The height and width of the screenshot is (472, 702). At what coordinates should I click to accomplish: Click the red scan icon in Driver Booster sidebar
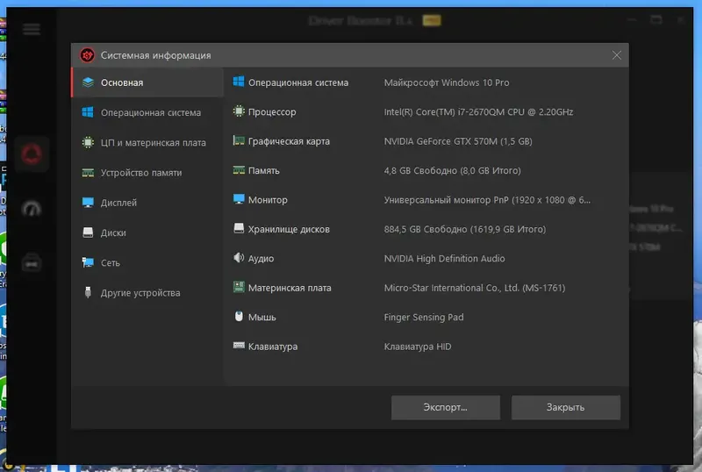(x=32, y=154)
